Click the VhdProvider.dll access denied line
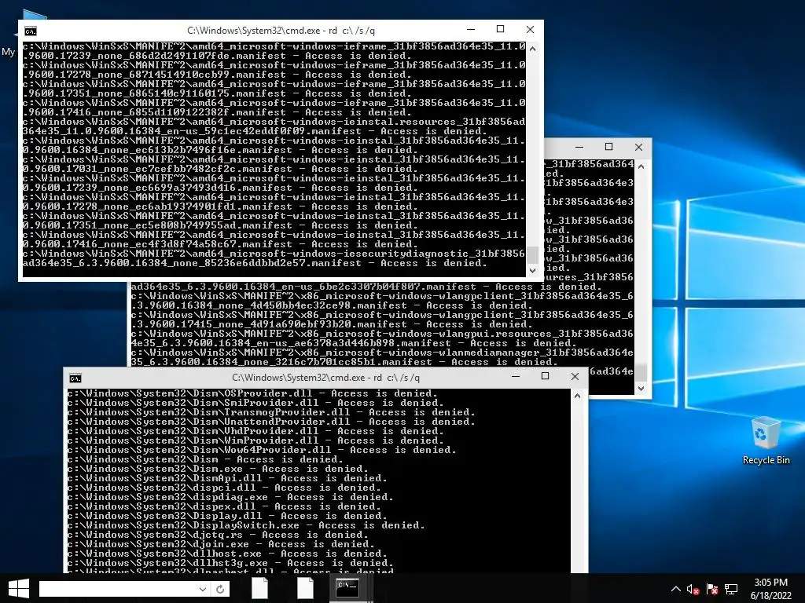805x603 pixels. pyautogui.click(x=255, y=431)
